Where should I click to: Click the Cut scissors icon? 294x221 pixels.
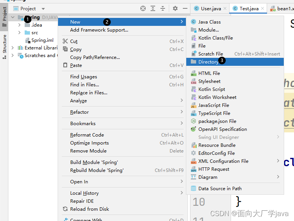point(65,41)
